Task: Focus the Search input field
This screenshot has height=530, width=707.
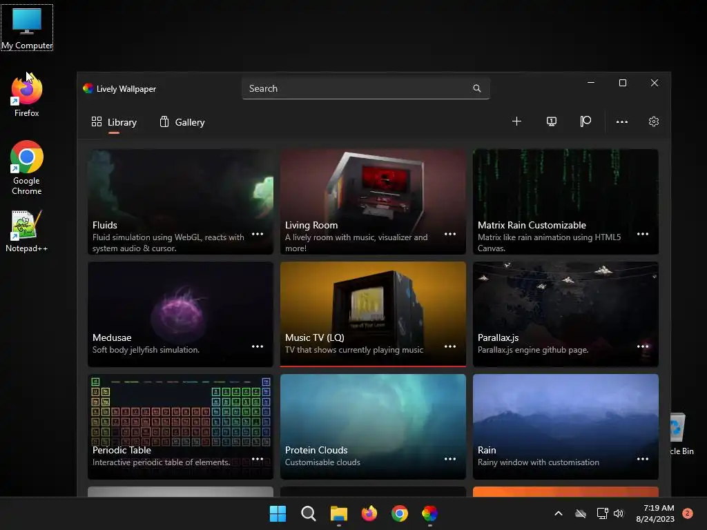Action: click(x=366, y=88)
